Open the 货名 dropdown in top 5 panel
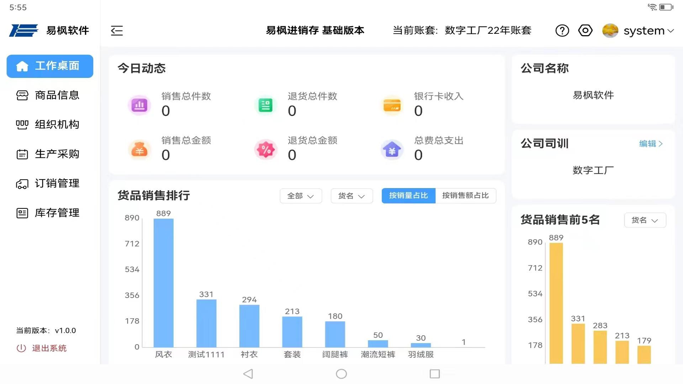 [645, 220]
